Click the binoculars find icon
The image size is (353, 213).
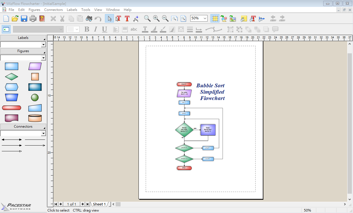(x=89, y=19)
